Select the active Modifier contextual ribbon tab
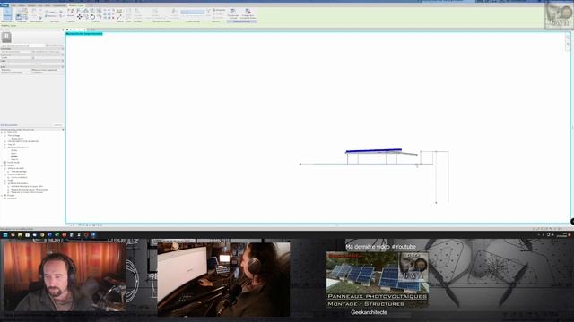The height and width of the screenshot is (322, 574). (76, 5)
